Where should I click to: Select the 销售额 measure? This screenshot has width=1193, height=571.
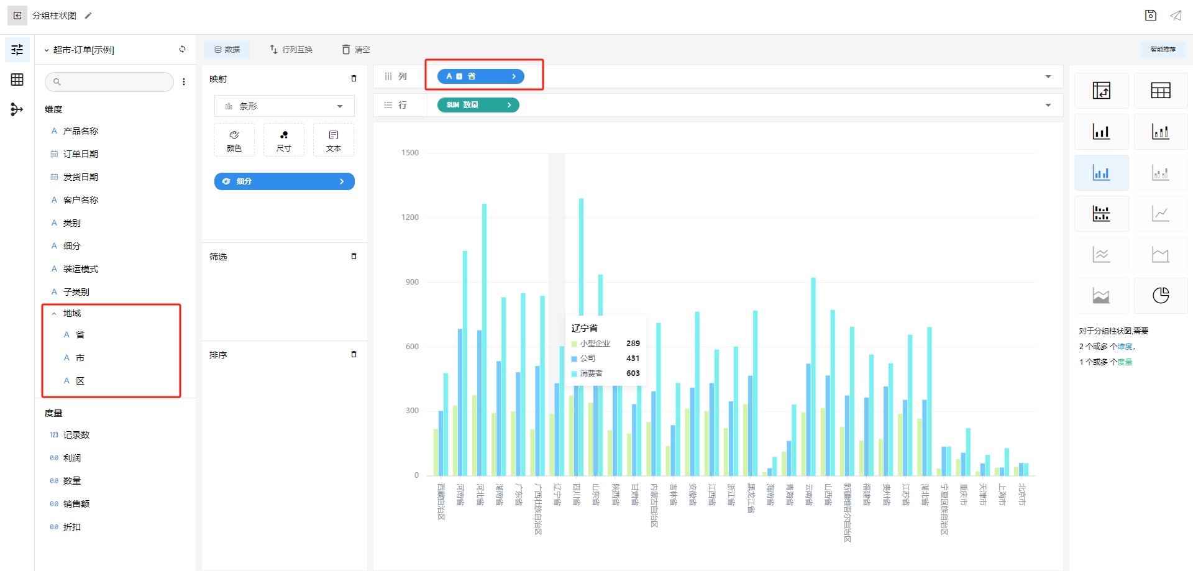pos(76,504)
